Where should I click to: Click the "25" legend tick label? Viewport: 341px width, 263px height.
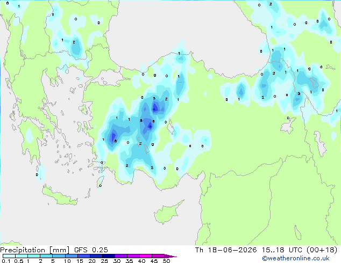tap(104, 261)
